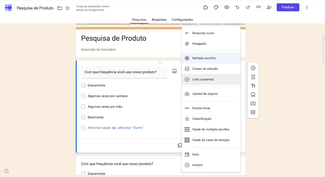
Task: Add title and description icon
Action: [x=253, y=86]
